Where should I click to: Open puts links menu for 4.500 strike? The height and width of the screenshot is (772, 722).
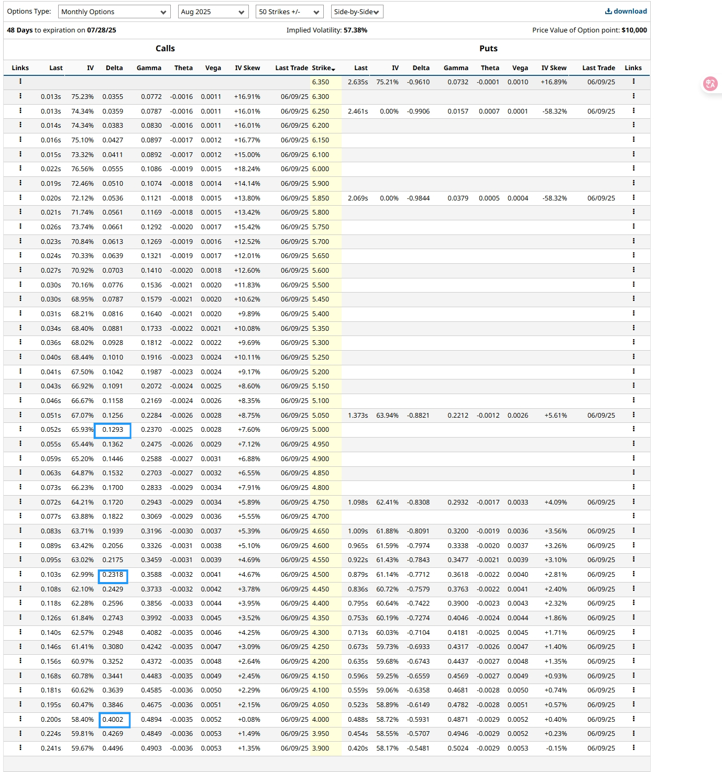[x=633, y=574]
